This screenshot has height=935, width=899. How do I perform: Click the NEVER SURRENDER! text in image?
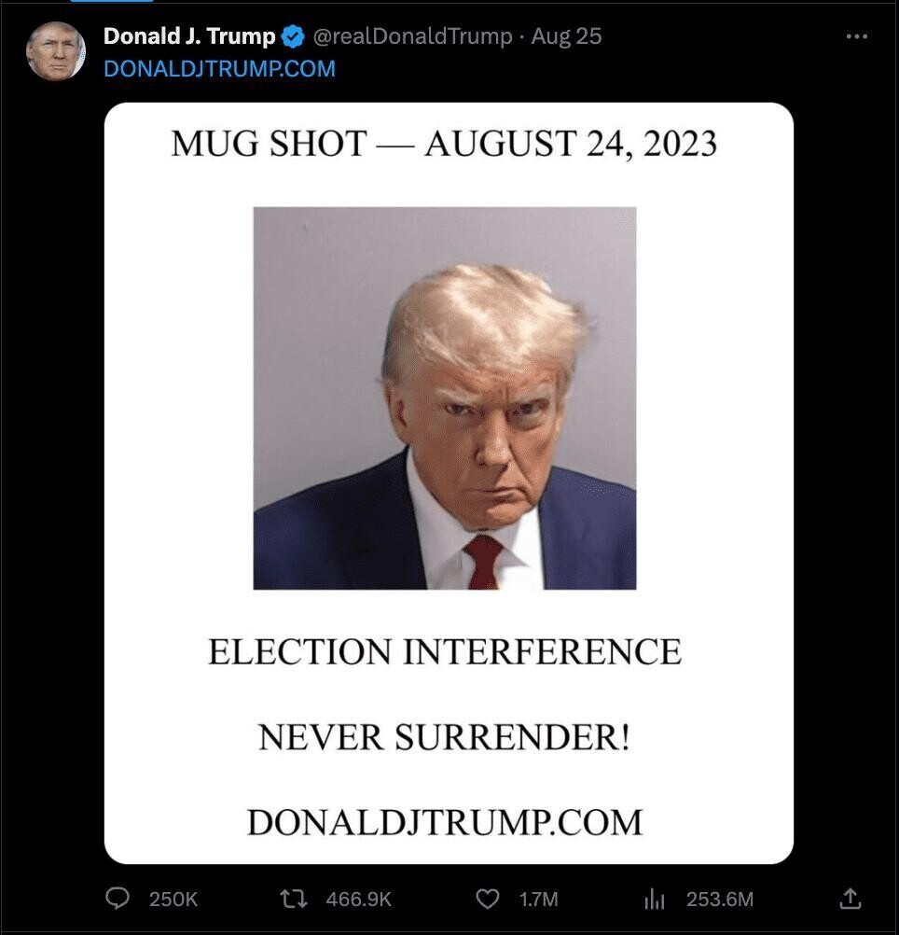pos(444,737)
